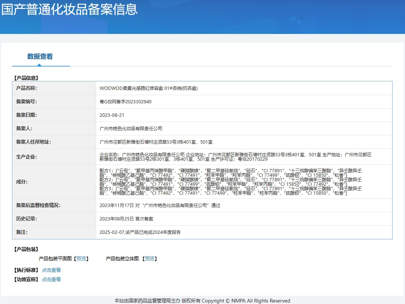The height and width of the screenshot is (304, 405).
Task: Select 备案人住所地址 value text
Action: [x=156, y=142]
